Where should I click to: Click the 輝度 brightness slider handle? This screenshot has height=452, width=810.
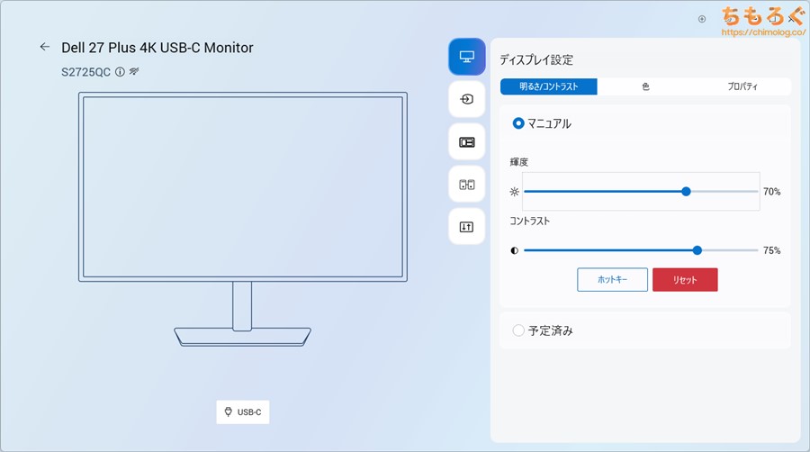686,191
